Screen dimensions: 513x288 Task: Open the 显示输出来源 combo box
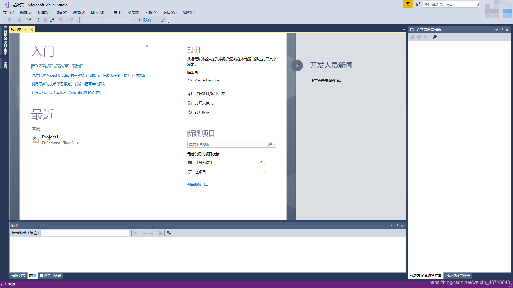(85, 233)
